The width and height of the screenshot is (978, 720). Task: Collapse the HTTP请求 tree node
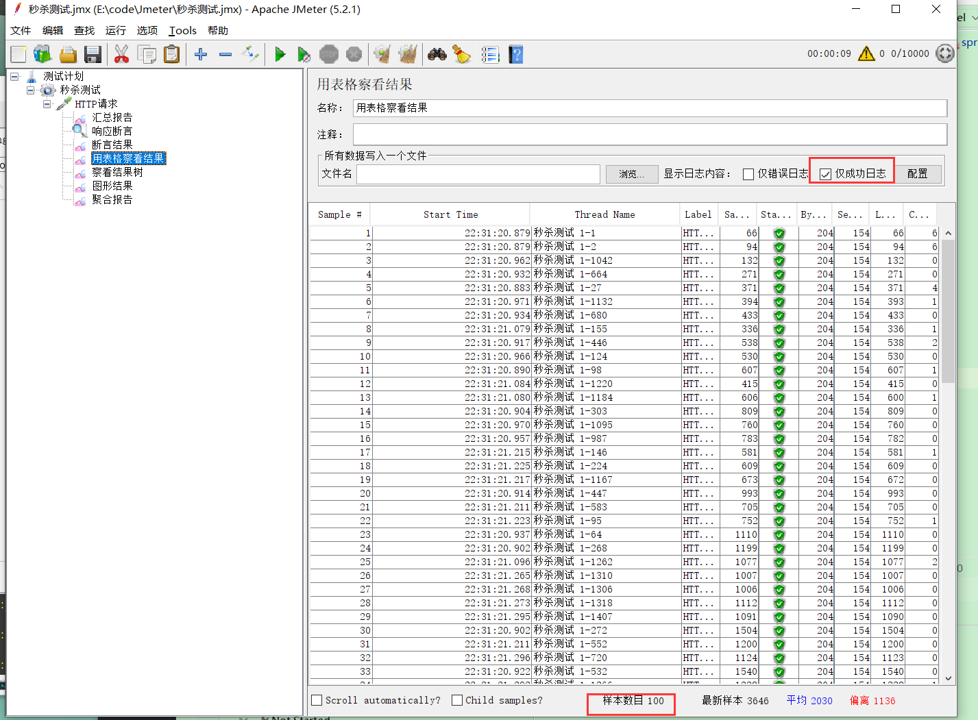[x=47, y=103]
